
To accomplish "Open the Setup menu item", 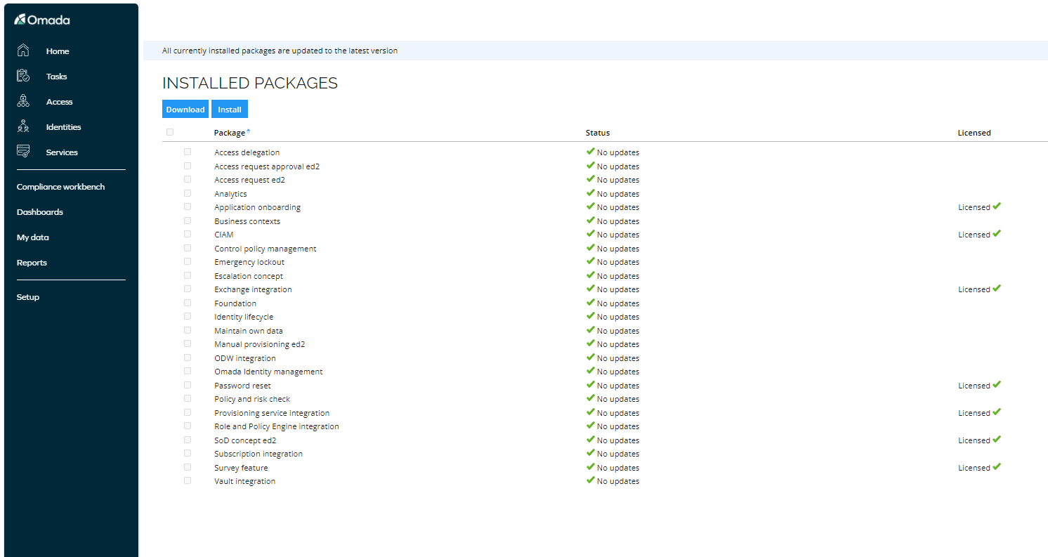I will click(28, 297).
